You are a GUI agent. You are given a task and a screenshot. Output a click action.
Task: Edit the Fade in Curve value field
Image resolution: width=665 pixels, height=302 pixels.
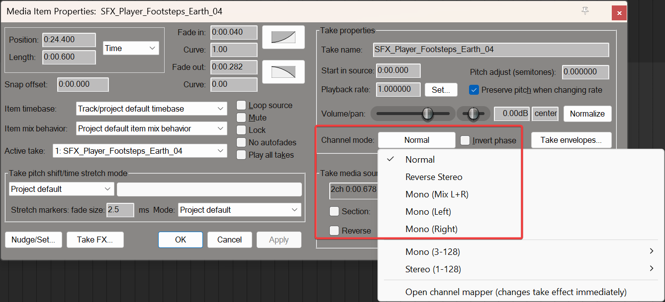234,50
